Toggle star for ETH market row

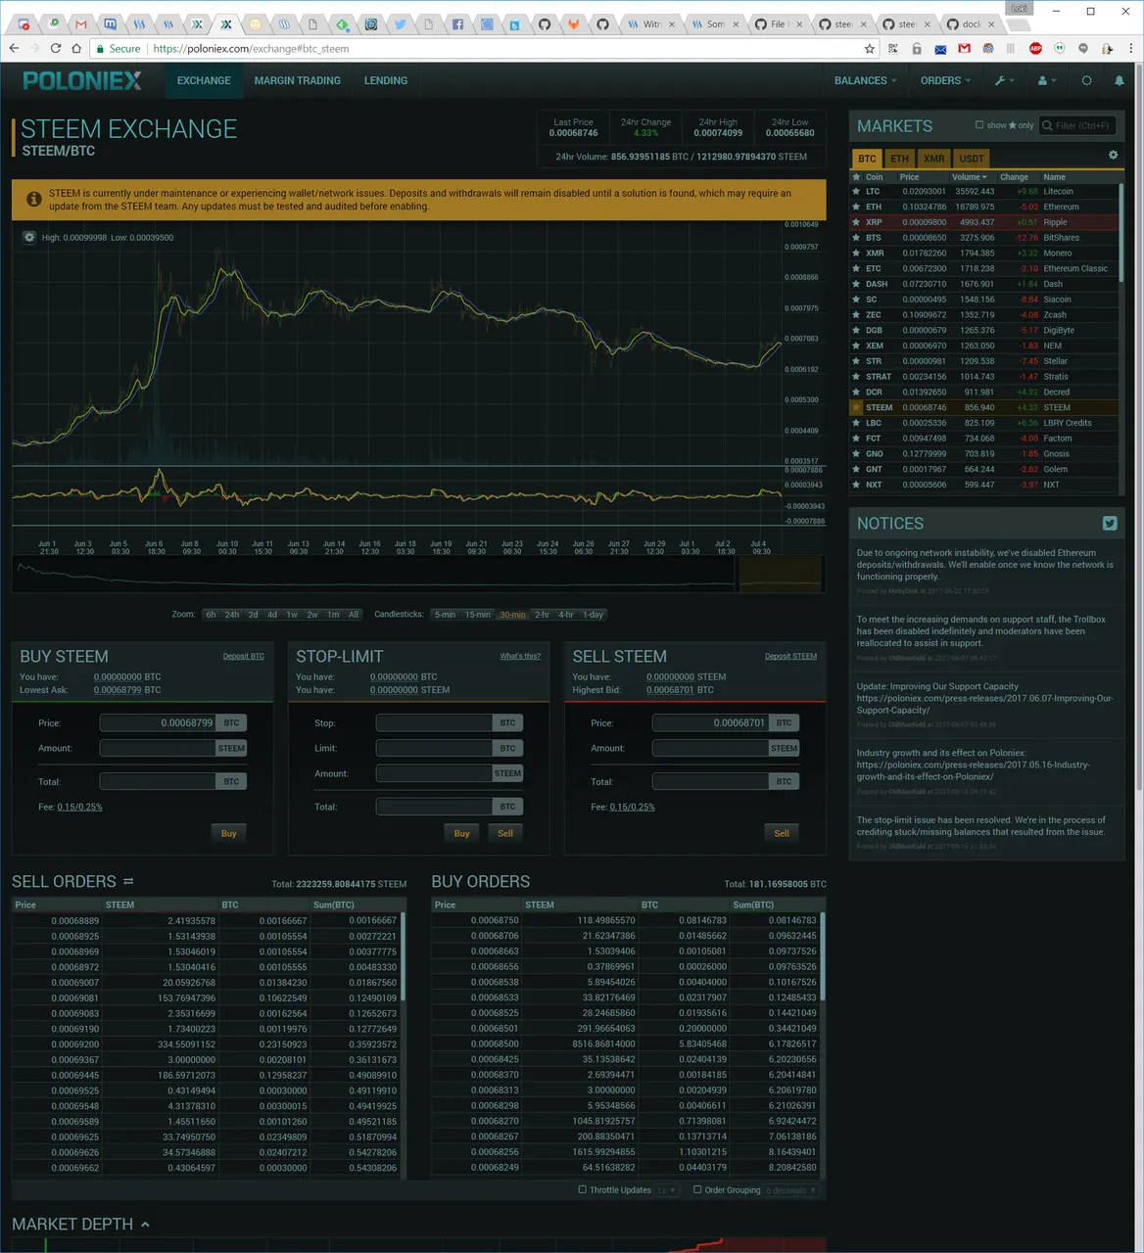click(856, 207)
